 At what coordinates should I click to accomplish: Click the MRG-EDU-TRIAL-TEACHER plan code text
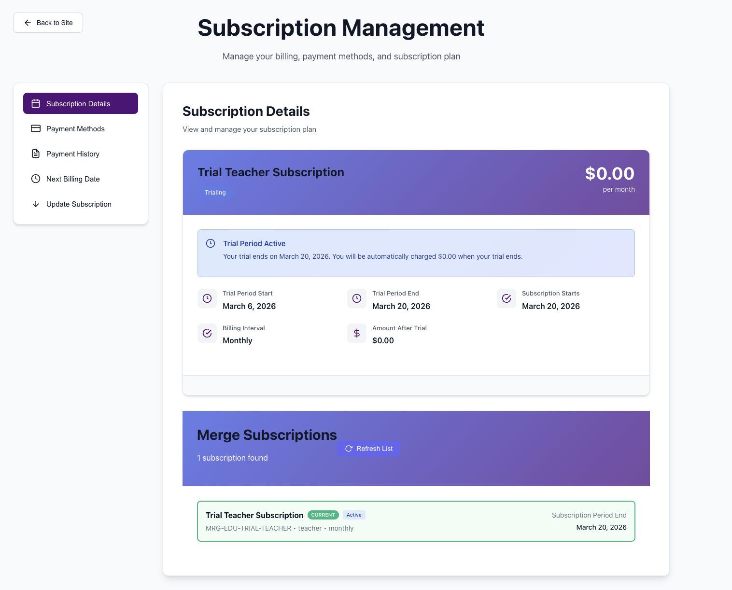pyautogui.click(x=249, y=528)
